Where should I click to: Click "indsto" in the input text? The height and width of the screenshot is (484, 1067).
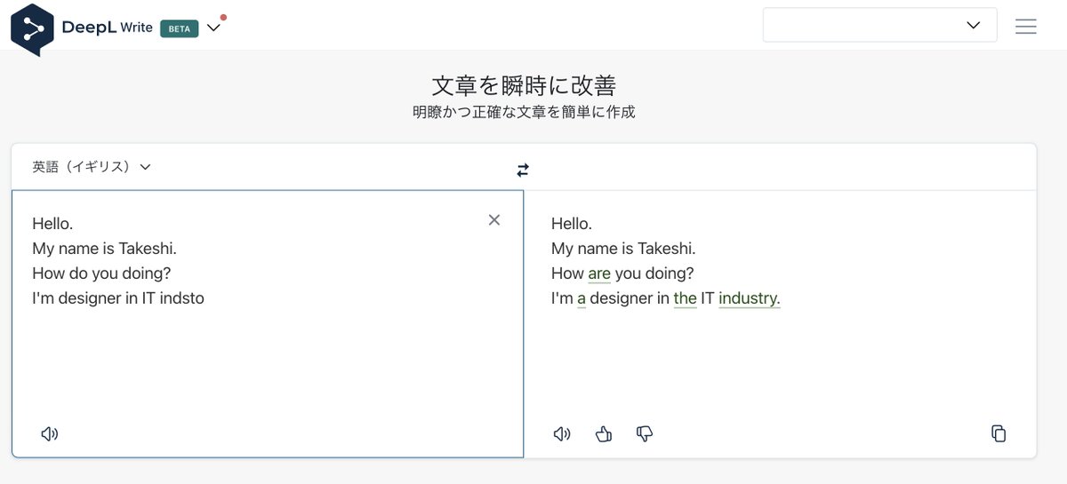coord(182,298)
